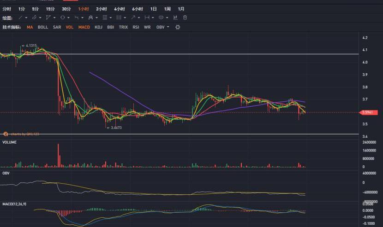Select the parallel channel drawing tool

(x=34, y=17)
